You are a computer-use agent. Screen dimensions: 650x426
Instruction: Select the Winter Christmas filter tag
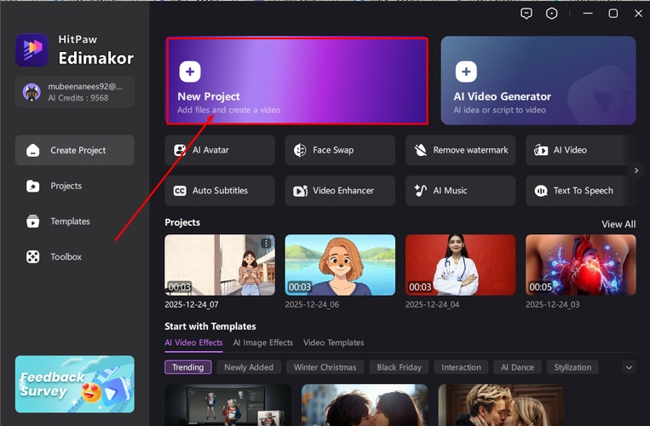pos(325,367)
